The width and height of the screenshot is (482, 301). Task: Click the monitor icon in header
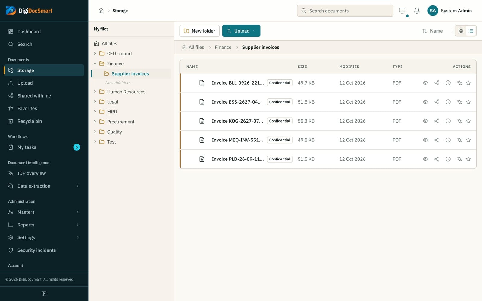(x=402, y=11)
